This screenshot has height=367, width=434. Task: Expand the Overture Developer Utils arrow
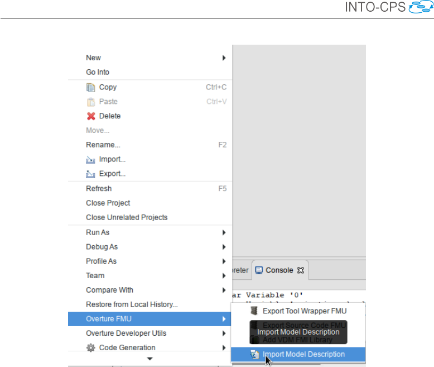pyautogui.click(x=224, y=333)
